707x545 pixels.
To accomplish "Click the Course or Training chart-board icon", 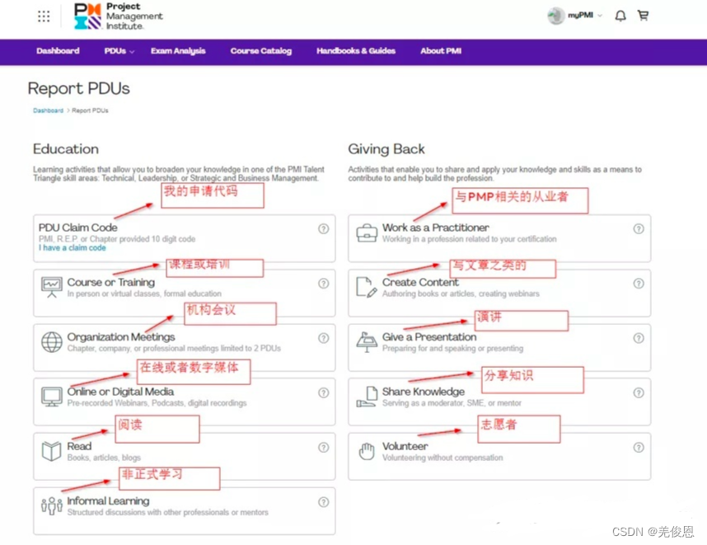I will pos(52,287).
